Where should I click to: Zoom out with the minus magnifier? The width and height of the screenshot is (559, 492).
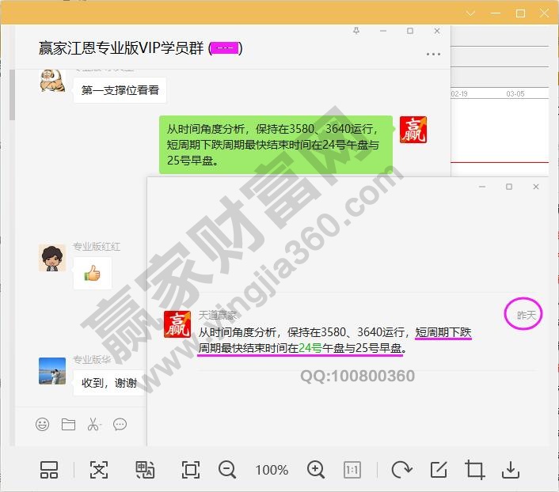(x=227, y=470)
